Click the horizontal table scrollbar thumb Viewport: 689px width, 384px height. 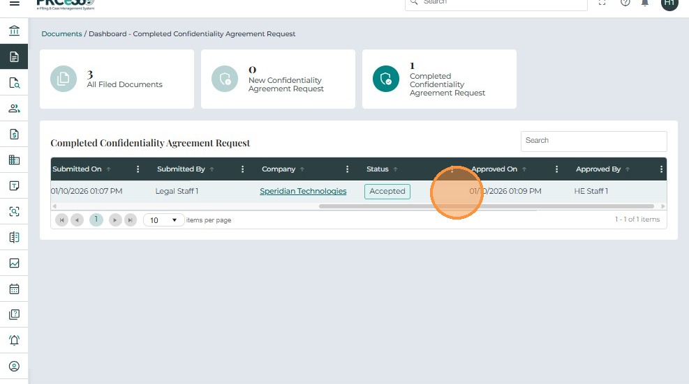487,206
